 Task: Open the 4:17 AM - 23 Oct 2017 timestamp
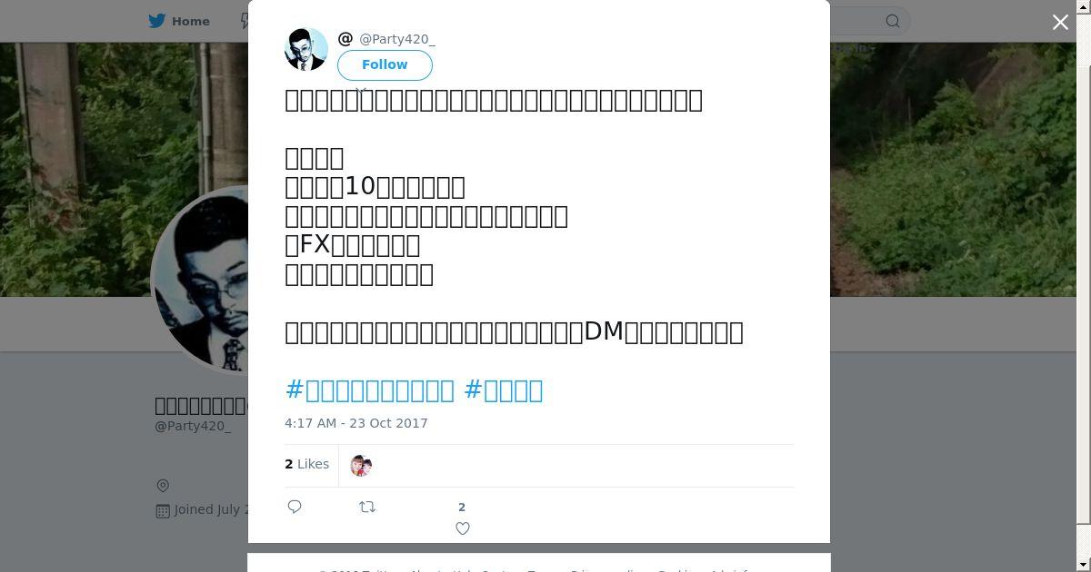[356, 423]
